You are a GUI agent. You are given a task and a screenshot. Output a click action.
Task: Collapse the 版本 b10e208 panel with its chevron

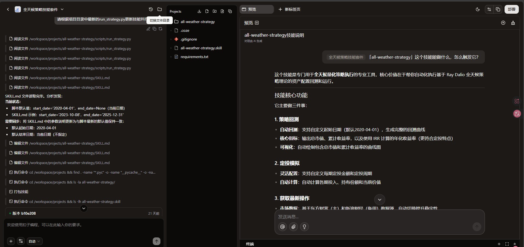coord(84,208)
